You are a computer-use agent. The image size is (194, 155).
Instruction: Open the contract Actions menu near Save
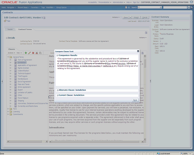coord(116,17)
